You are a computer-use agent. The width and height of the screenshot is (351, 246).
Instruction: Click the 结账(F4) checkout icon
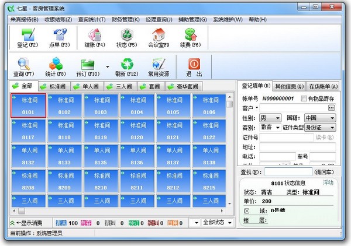[x=95, y=34]
